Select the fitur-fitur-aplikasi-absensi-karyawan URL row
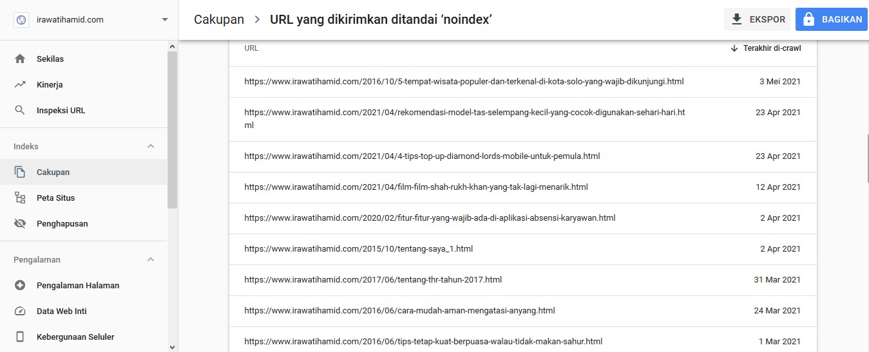 point(522,218)
